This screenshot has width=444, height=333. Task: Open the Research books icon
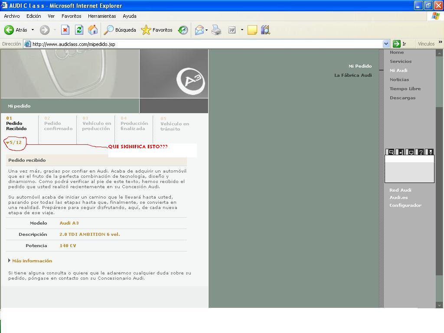pyautogui.click(x=265, y=30)
